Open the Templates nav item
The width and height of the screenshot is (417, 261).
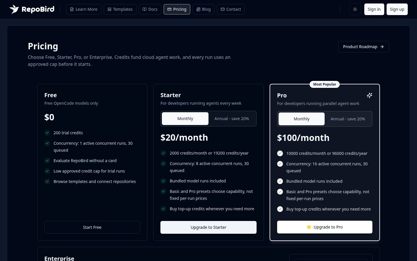[120, 9]
